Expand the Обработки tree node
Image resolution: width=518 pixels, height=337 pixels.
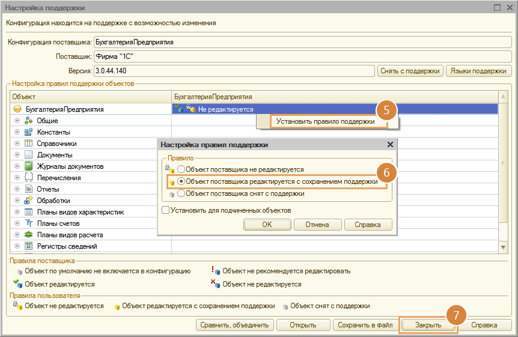(x=17, y=201)
